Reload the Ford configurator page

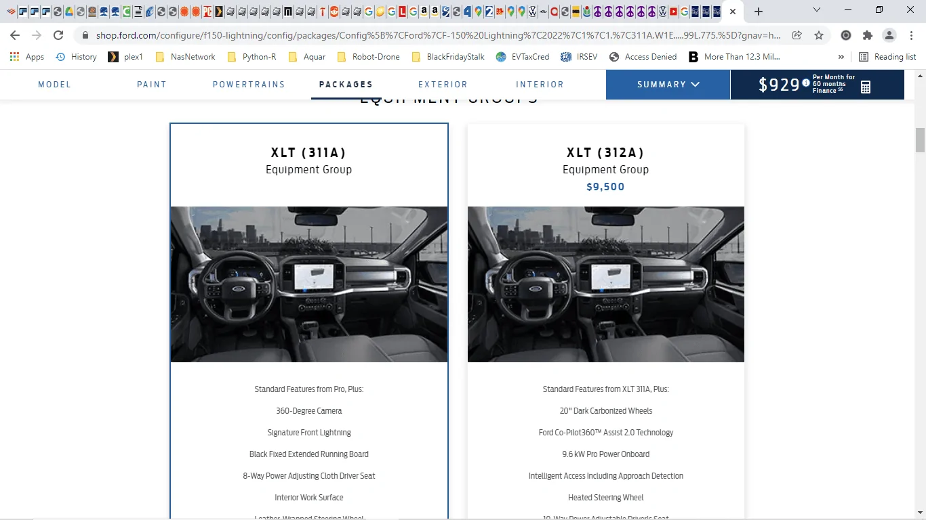pyautogui.click(x=58, y=35)
